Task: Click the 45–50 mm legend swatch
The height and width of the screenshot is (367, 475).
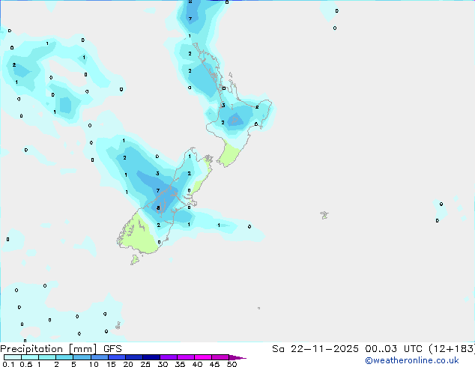Action: click(220, 357)
